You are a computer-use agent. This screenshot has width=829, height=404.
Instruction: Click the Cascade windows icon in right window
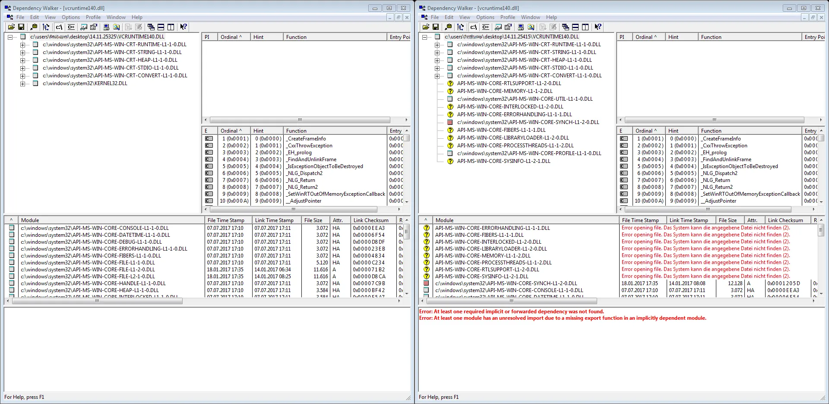click(x=565, y=27)
